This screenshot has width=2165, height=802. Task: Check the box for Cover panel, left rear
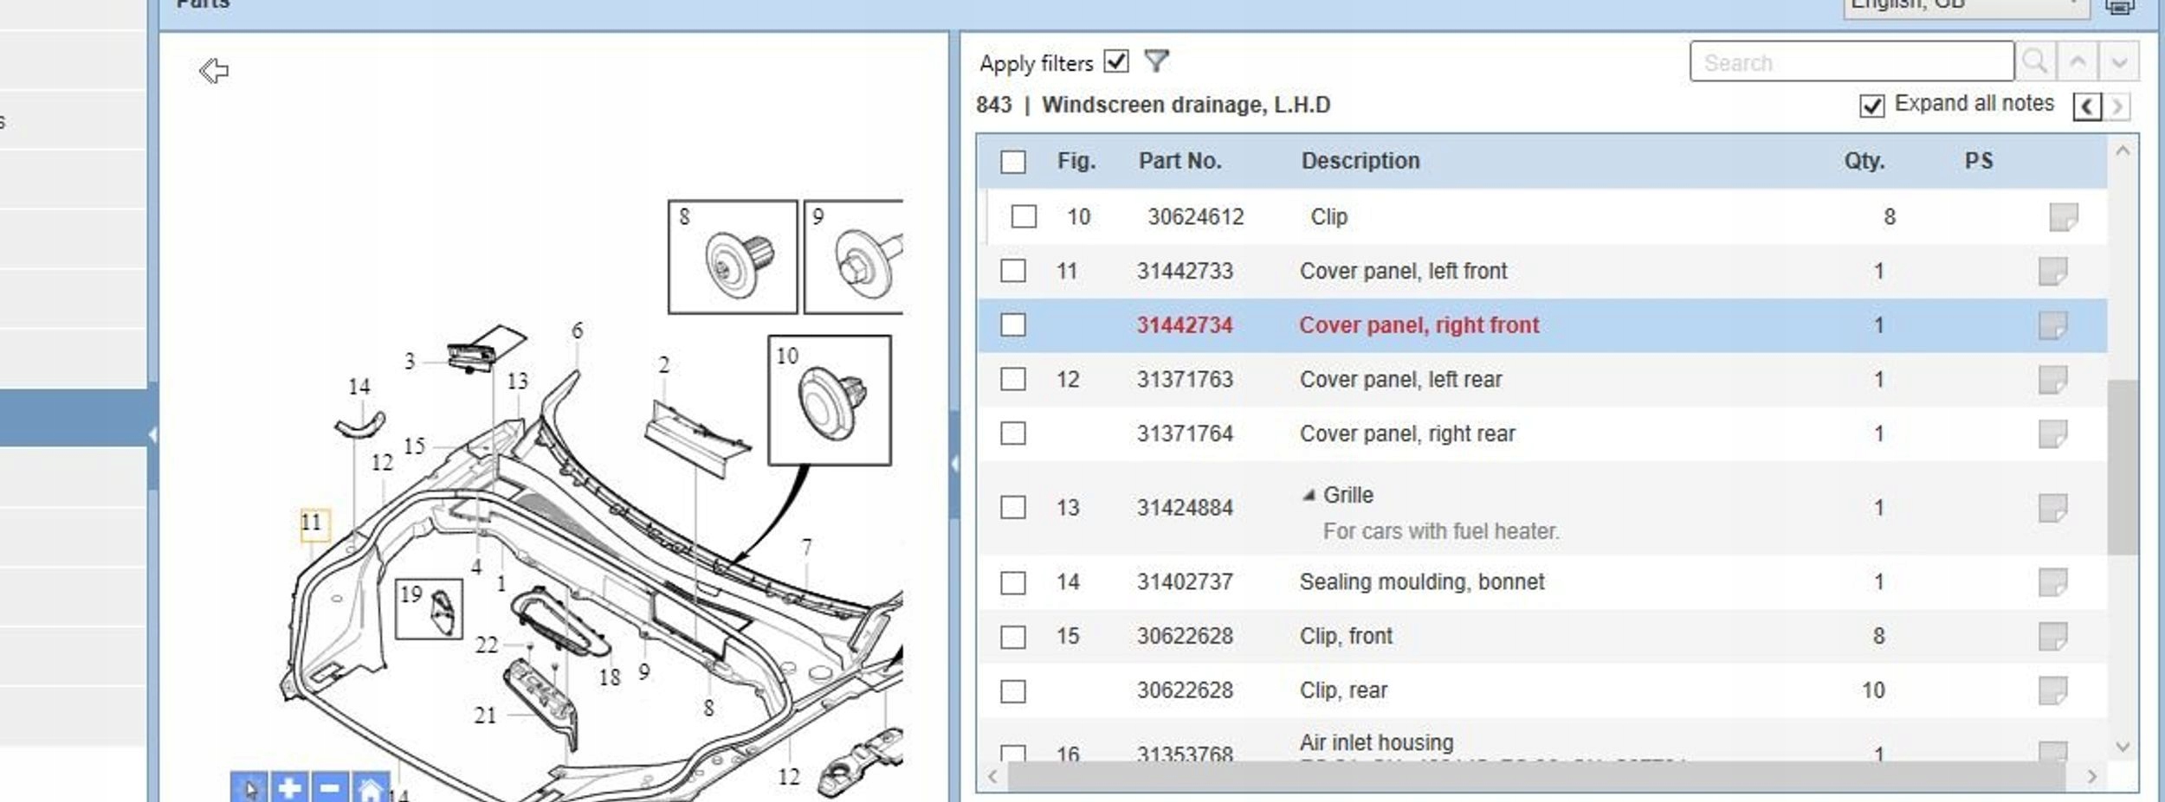pyautogui.click(x=1013, y=379)
